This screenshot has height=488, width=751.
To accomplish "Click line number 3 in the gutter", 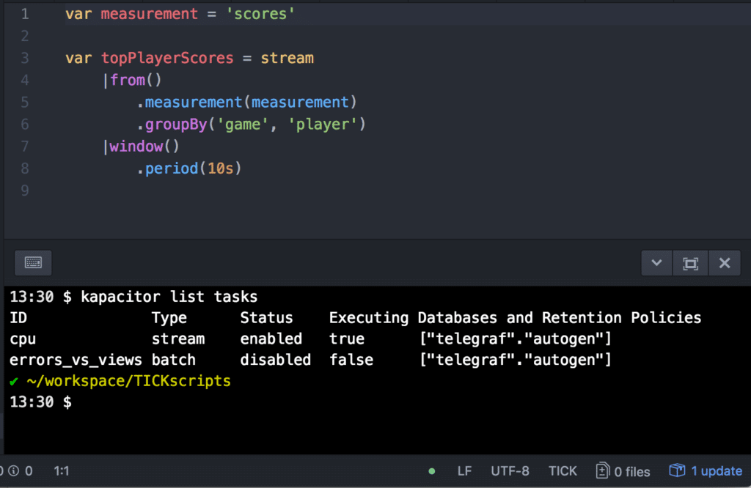I will pyautogui.click(x=25, y=58).
